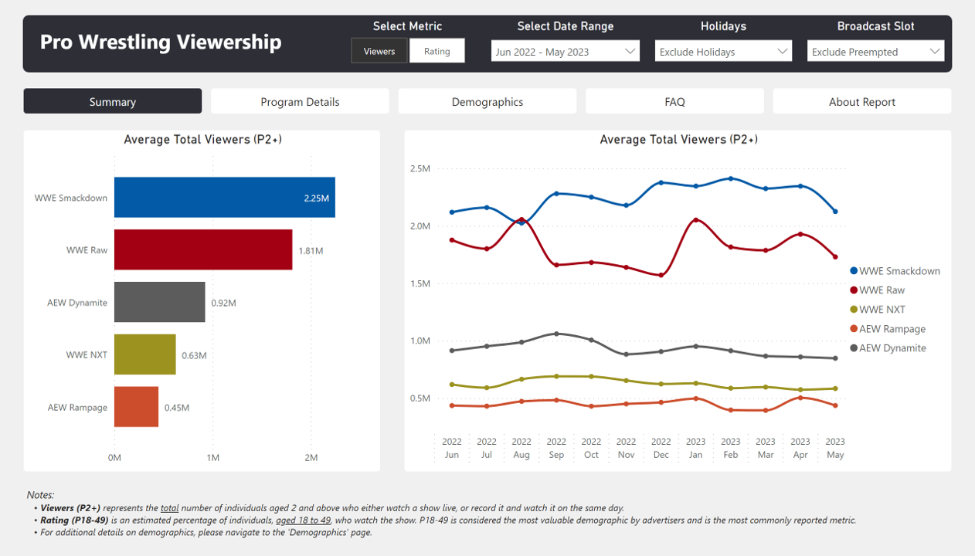Click the WWE Raw legend marker
The width and height of the screenshot is (975, 556).
(854, 290)
